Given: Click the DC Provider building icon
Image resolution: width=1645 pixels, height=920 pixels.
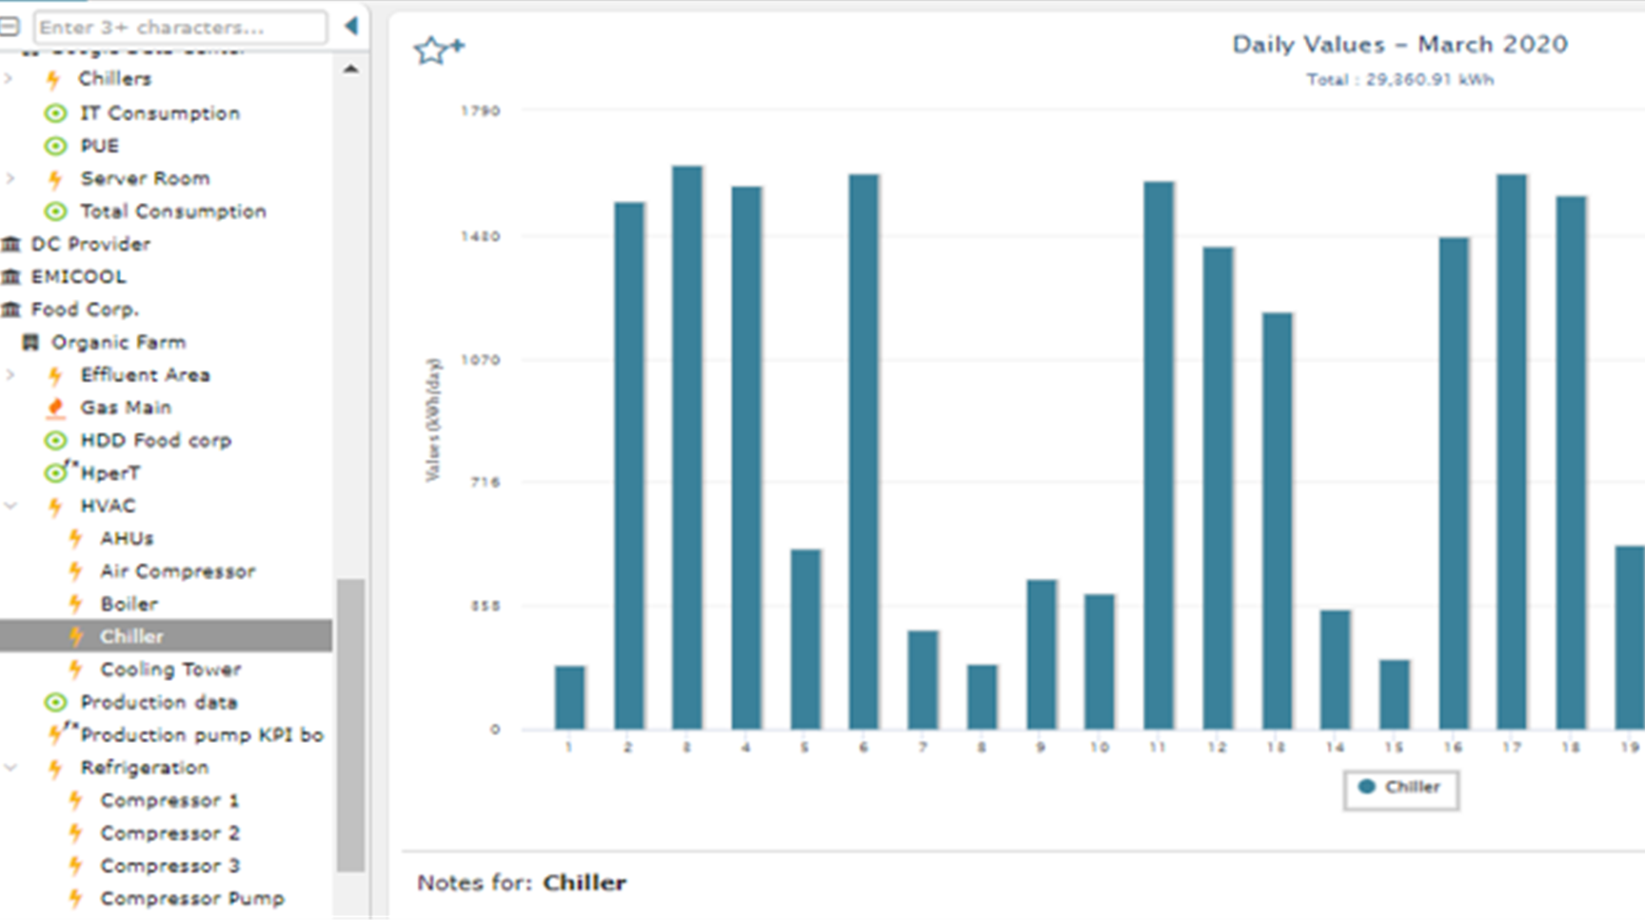Looking at the screenshot, I should (x=11, y=244).
